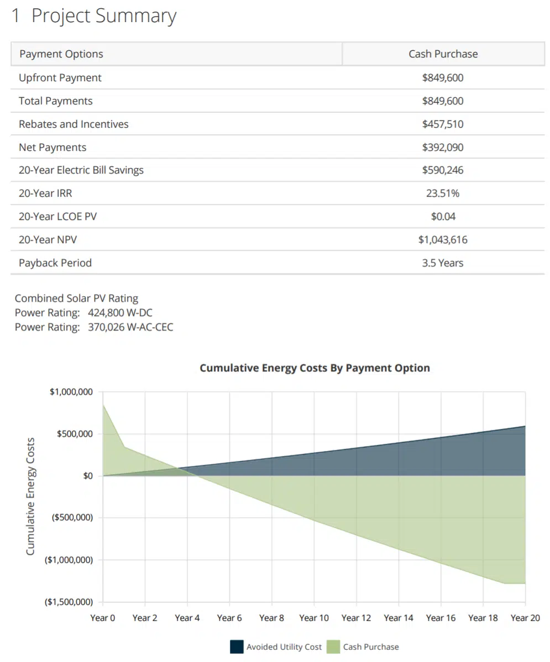Click the chart title Cumulative Energy Costs
The image size is (550, 662).
315,368
